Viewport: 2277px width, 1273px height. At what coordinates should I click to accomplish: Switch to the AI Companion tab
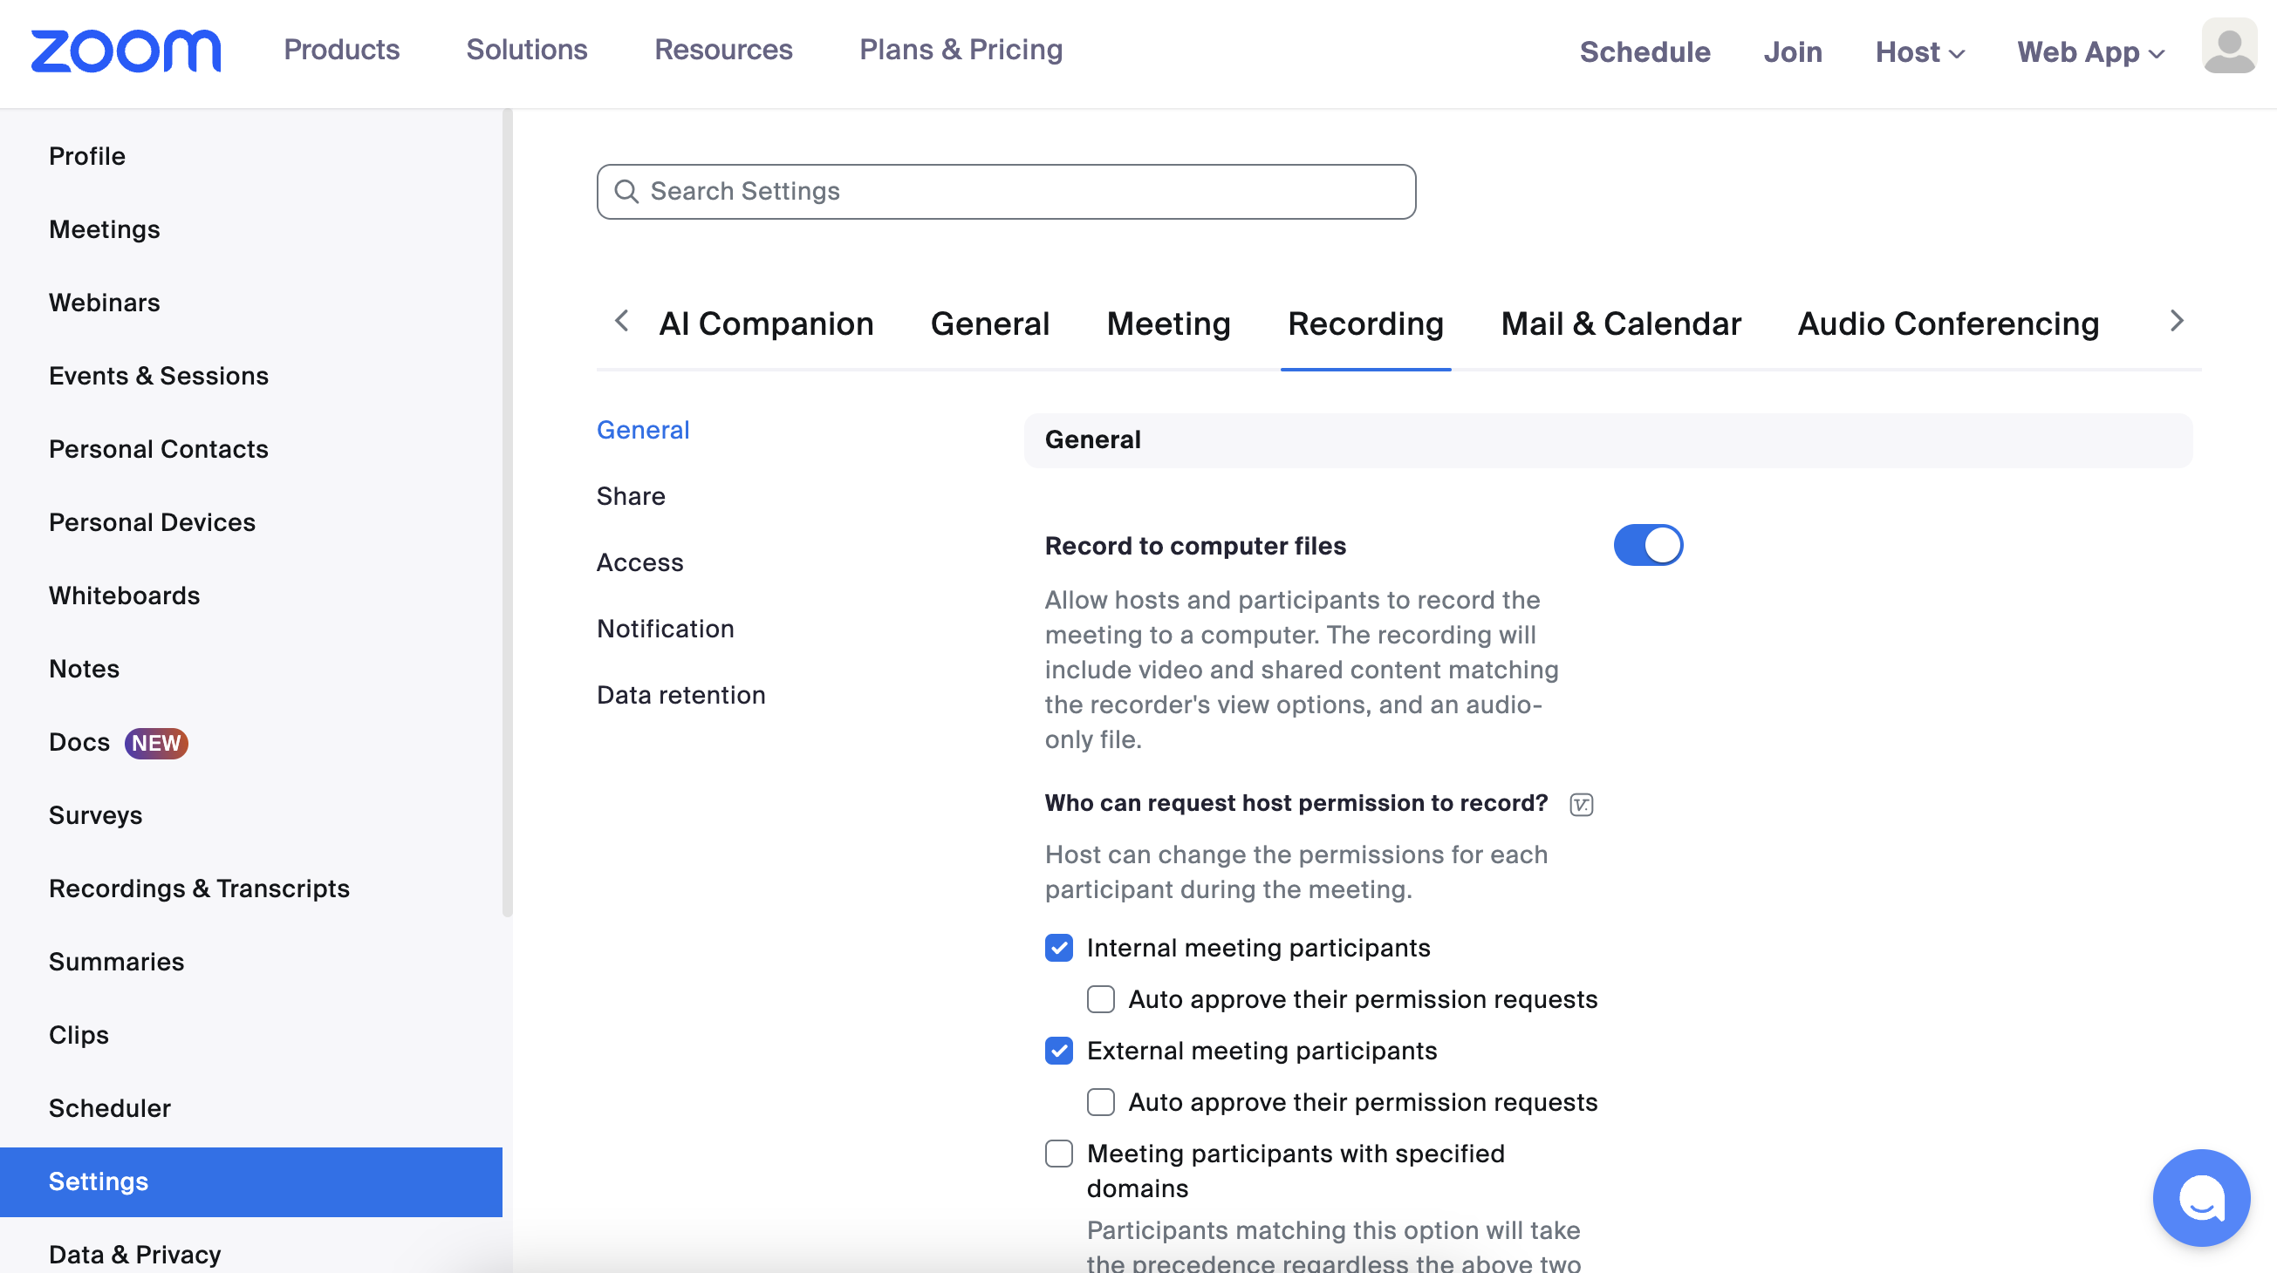coord(766,323)
